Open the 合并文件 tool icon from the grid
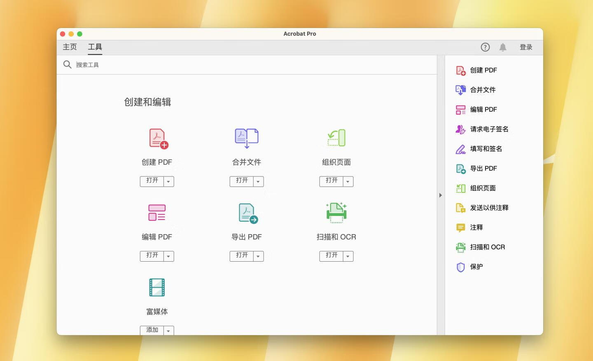Screen dimensions: 593x361 (246, 138)
